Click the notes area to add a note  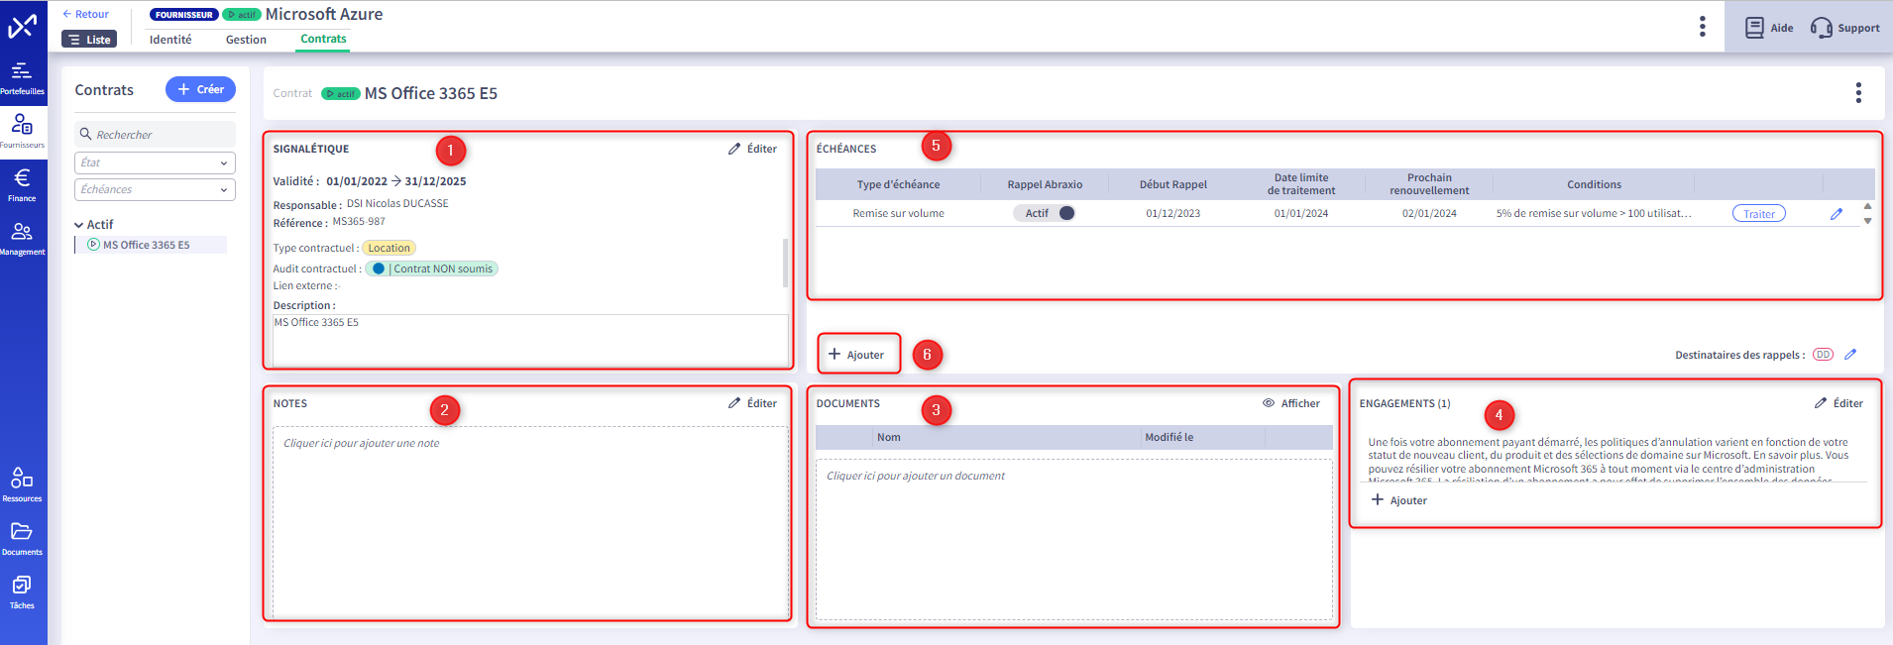coord(531,522)
